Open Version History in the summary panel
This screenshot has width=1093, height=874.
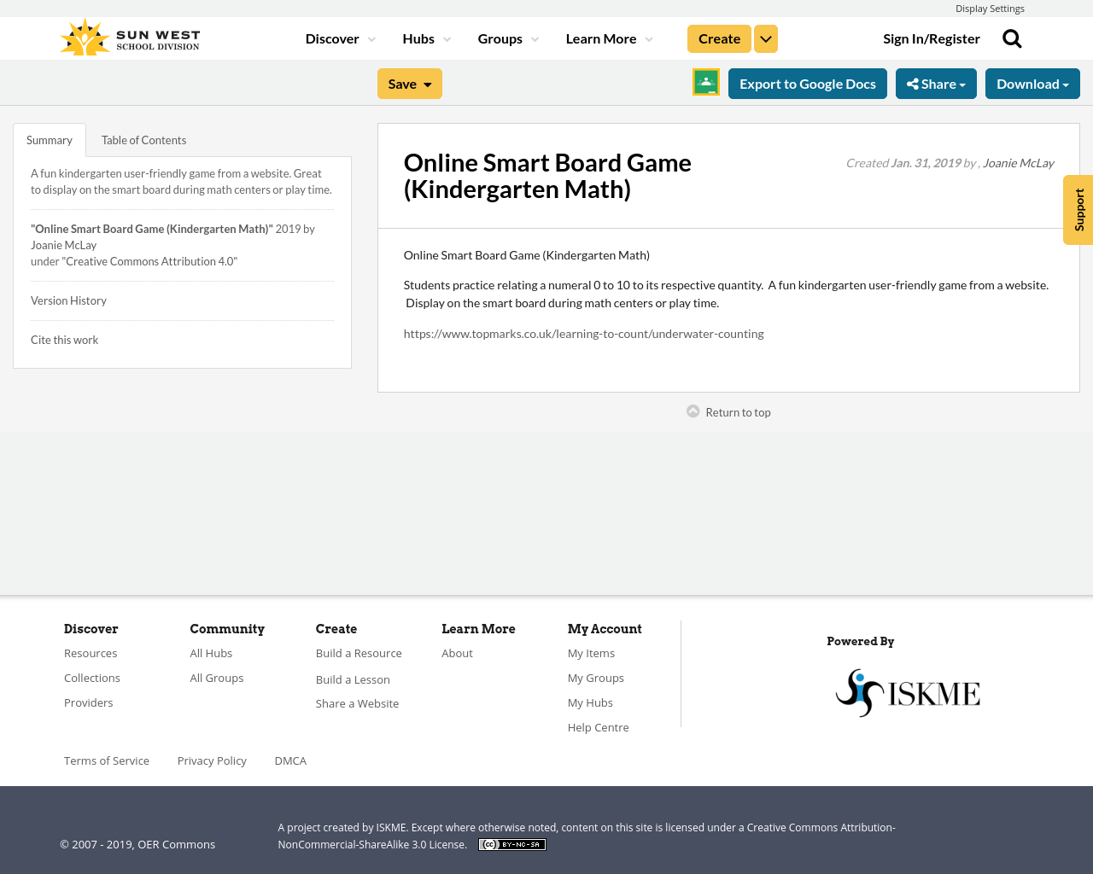point(68,300)
